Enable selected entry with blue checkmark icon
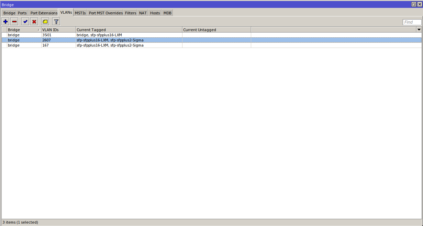423x226 pixels. [25, 22]
